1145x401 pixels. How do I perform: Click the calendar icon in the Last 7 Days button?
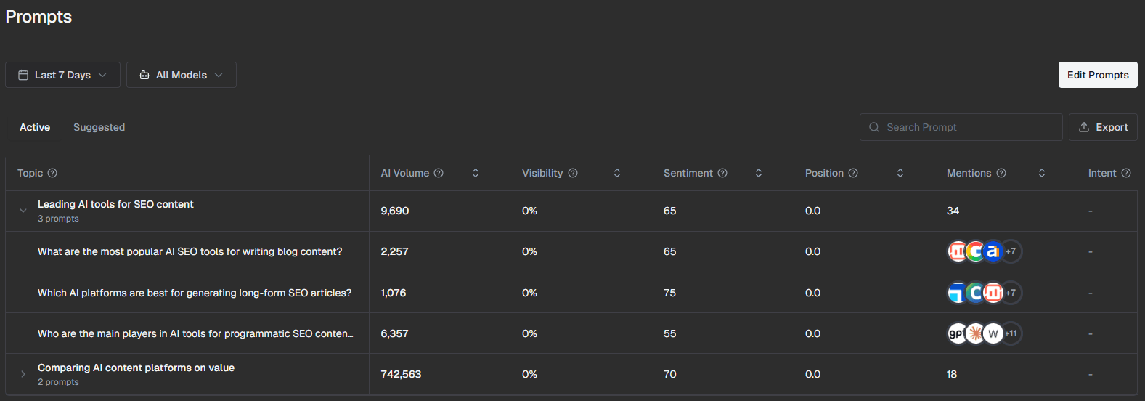[23, 75]
